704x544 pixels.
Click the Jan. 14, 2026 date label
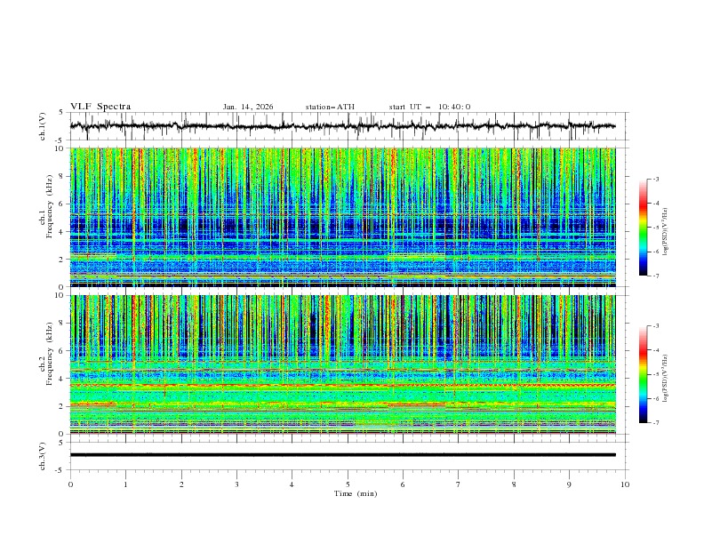[x=248, y=107]
